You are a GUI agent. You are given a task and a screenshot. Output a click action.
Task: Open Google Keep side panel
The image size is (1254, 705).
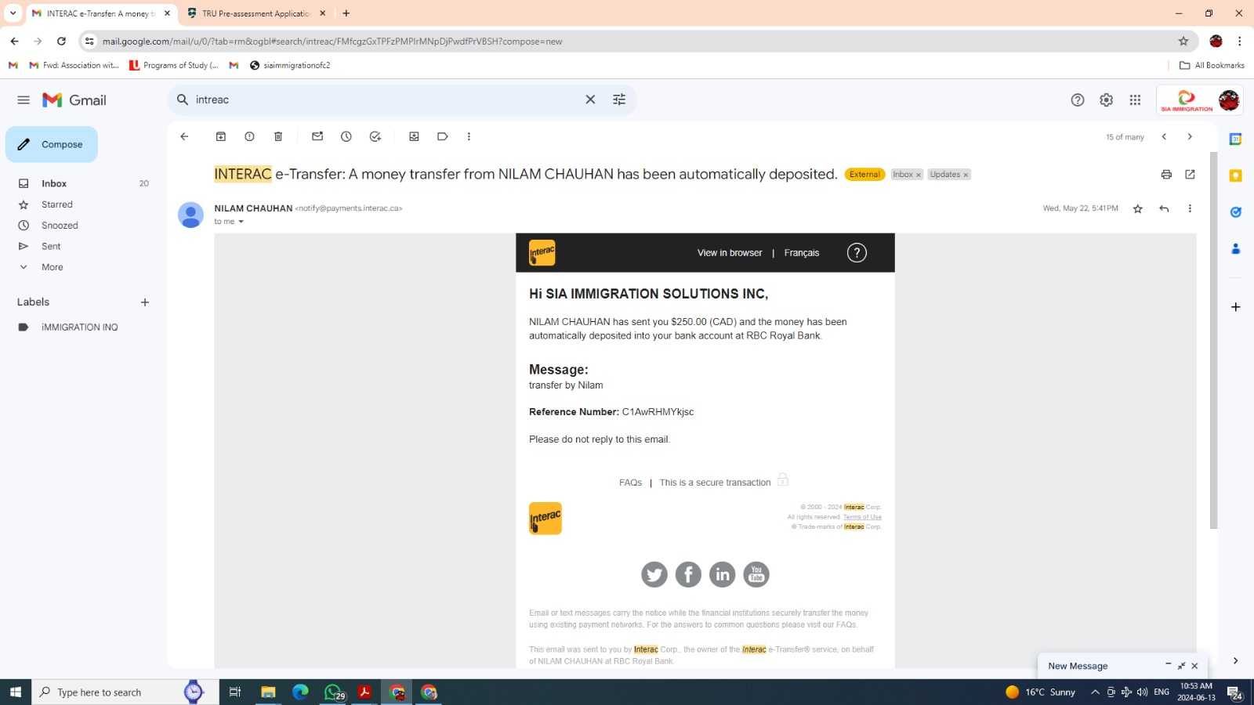[x=1235, y=175]
